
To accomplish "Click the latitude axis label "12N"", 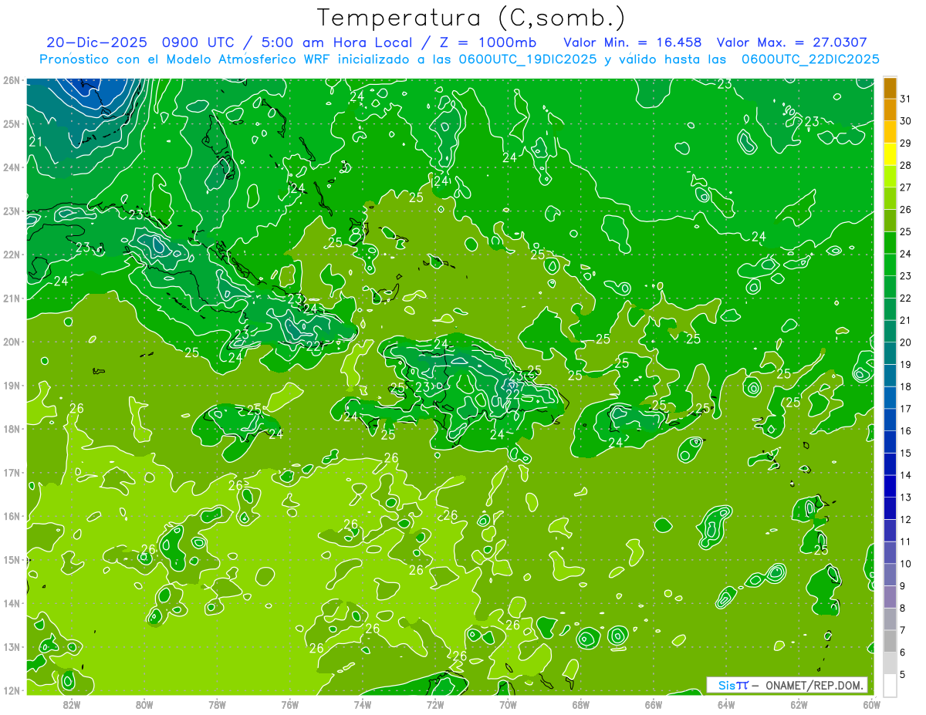I will [12, 690].
